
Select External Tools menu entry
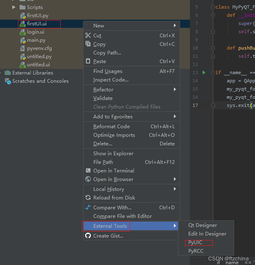(x=131, y=226)
